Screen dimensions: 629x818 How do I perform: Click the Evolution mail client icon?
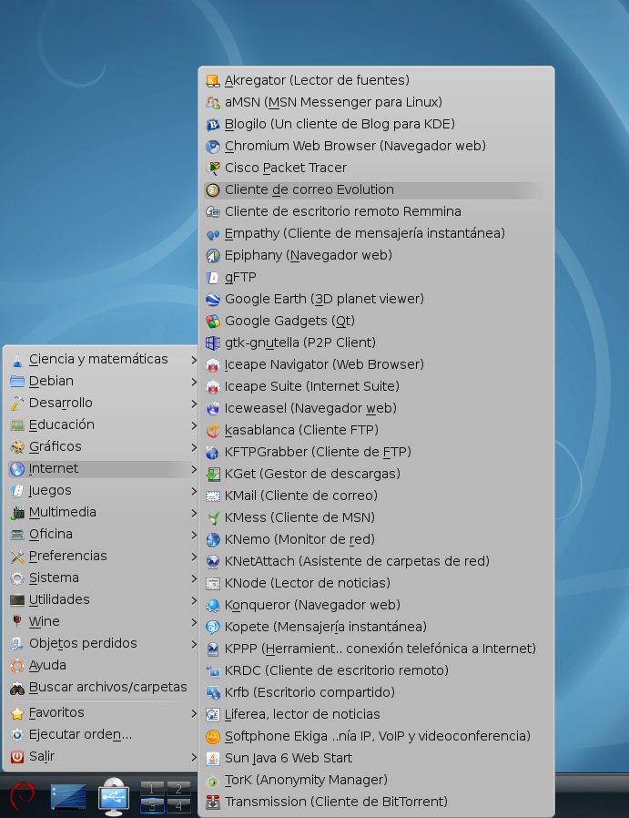(x=213, y=189)
